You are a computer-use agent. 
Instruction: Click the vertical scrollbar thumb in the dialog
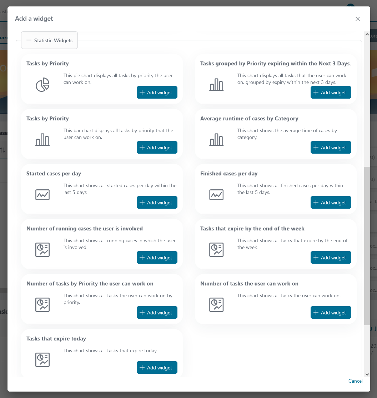(x=367, y=246)
